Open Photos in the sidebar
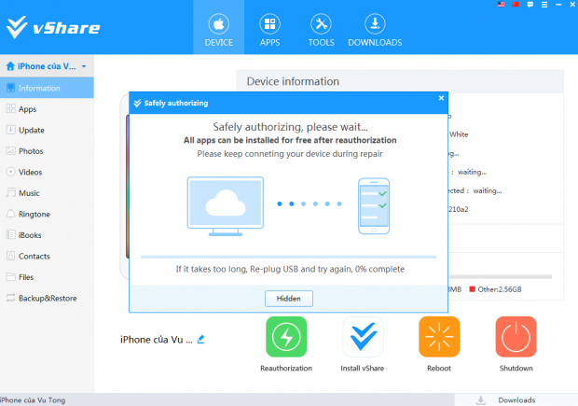 pyautogui.click(x=31, y=151)
